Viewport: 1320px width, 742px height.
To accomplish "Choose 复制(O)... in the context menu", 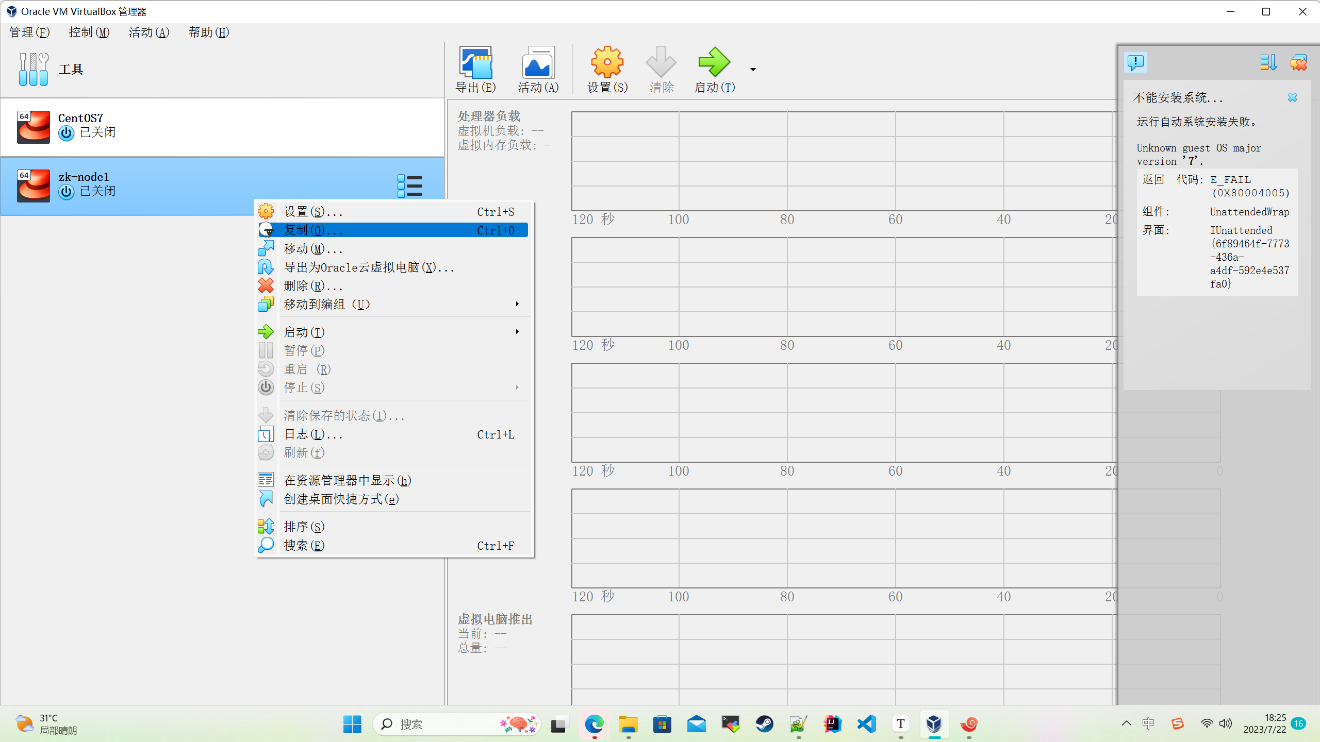I will 393,230.
